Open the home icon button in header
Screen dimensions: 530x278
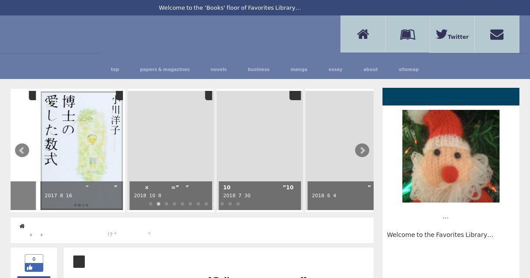click(x=363, y=34)
